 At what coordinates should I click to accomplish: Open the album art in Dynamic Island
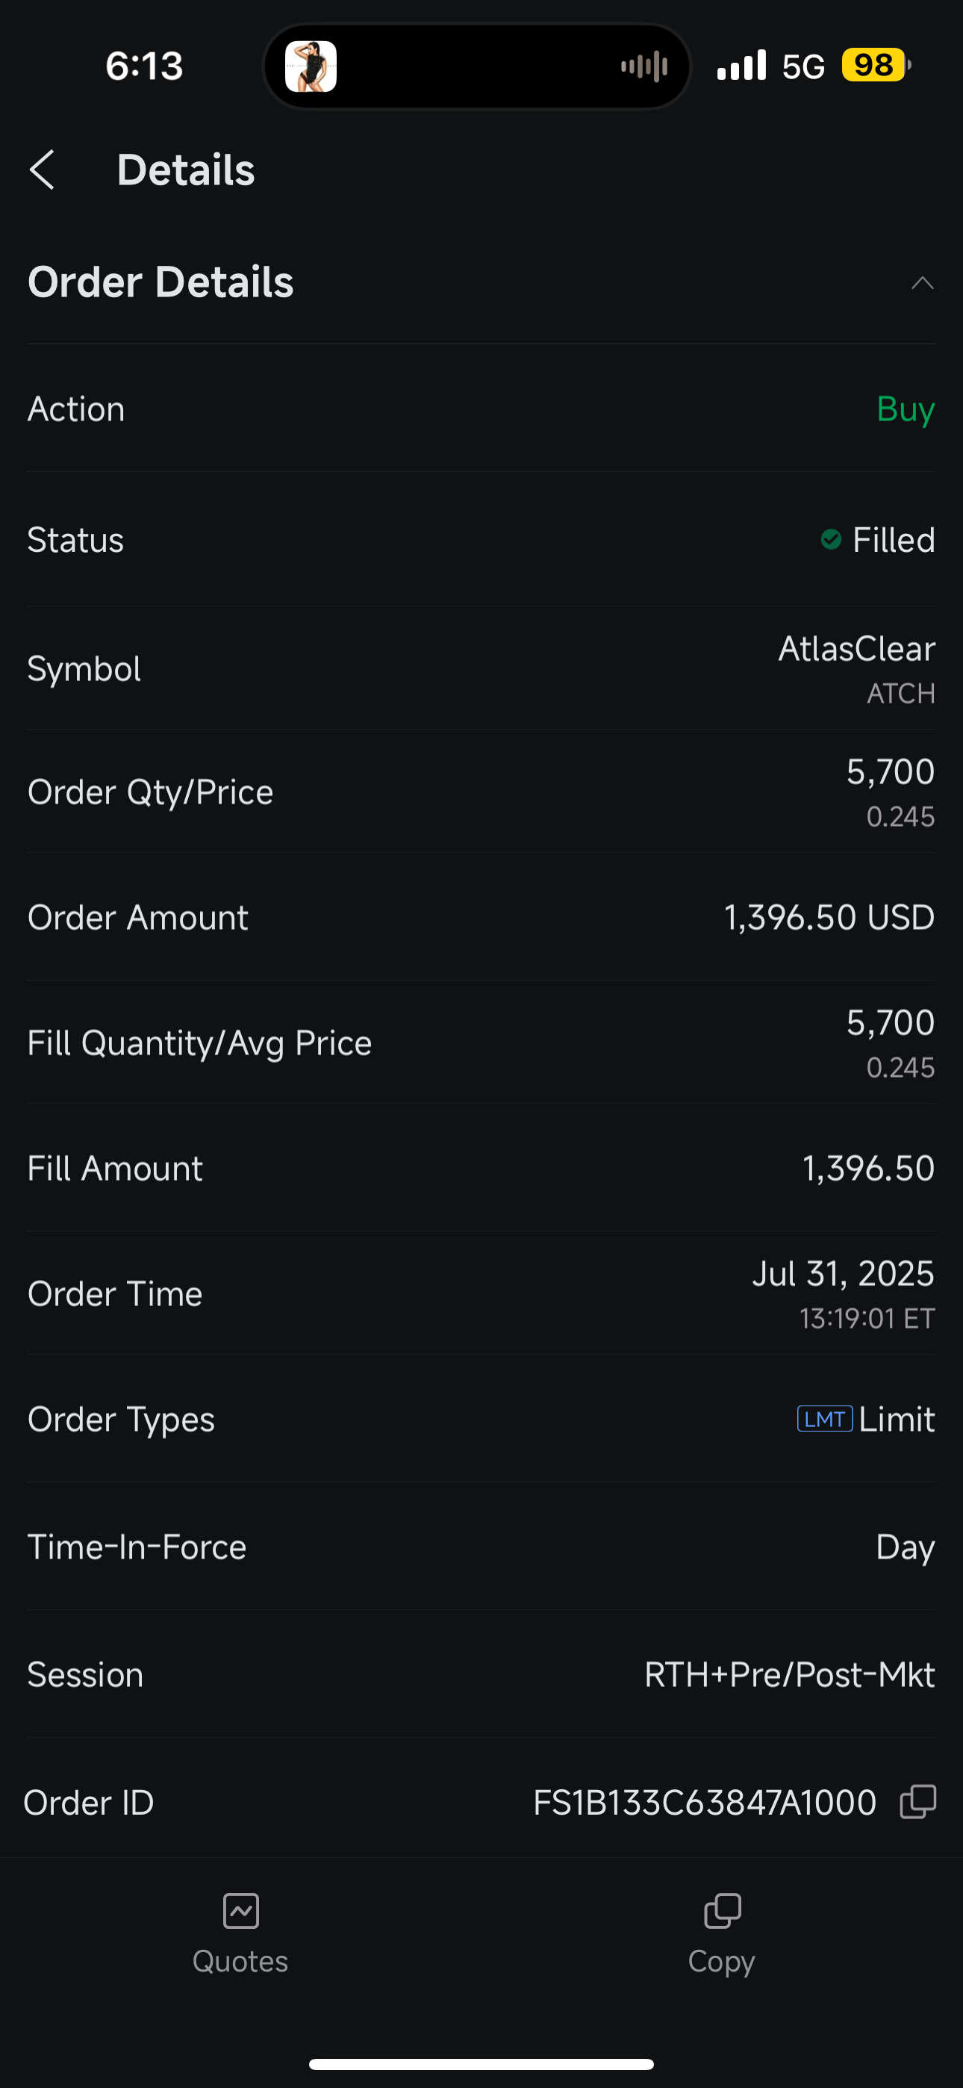311,66
